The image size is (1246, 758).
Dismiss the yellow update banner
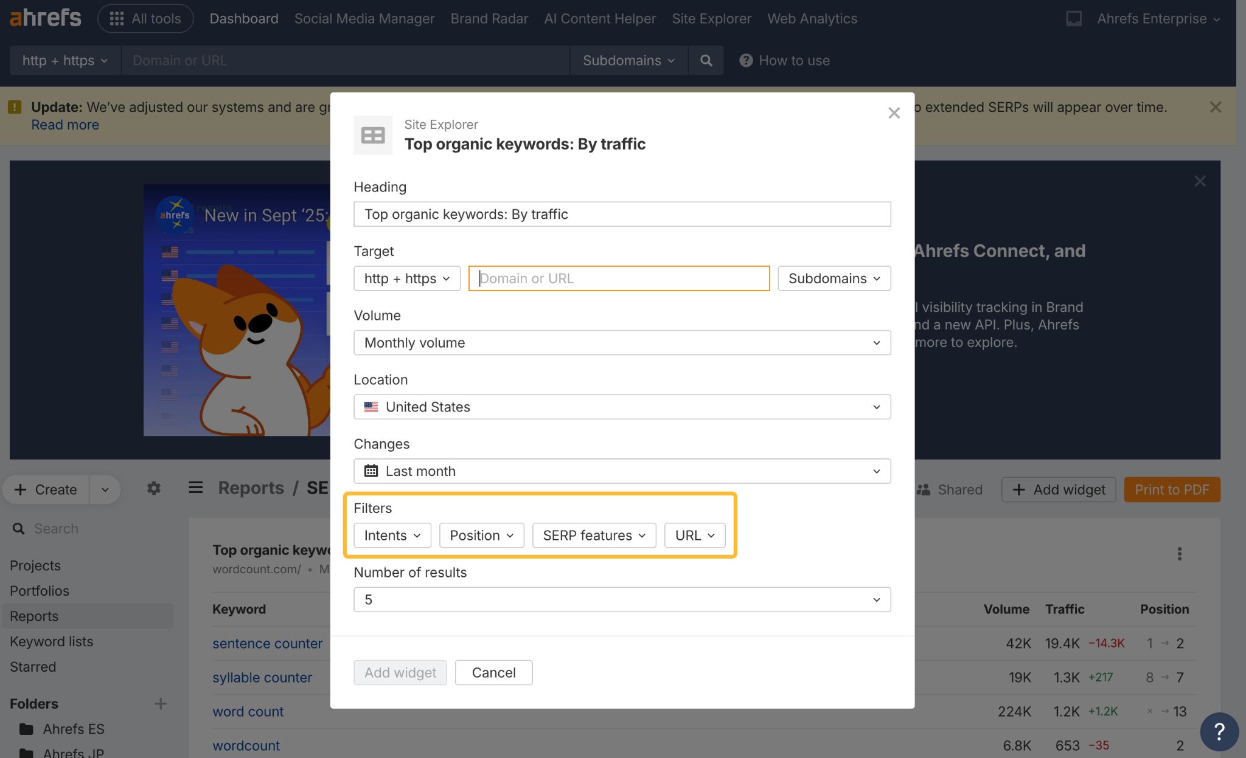[1215, 107]
